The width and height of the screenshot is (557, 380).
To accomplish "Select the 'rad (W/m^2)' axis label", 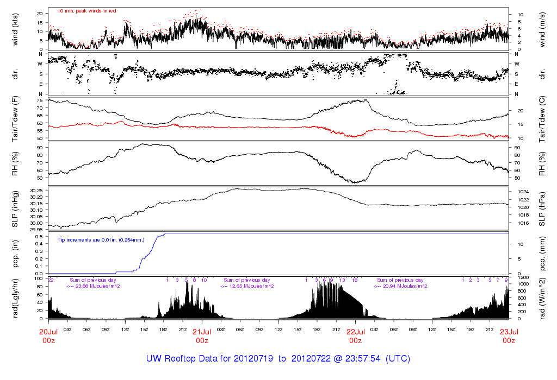I will (x=542, y=299).
